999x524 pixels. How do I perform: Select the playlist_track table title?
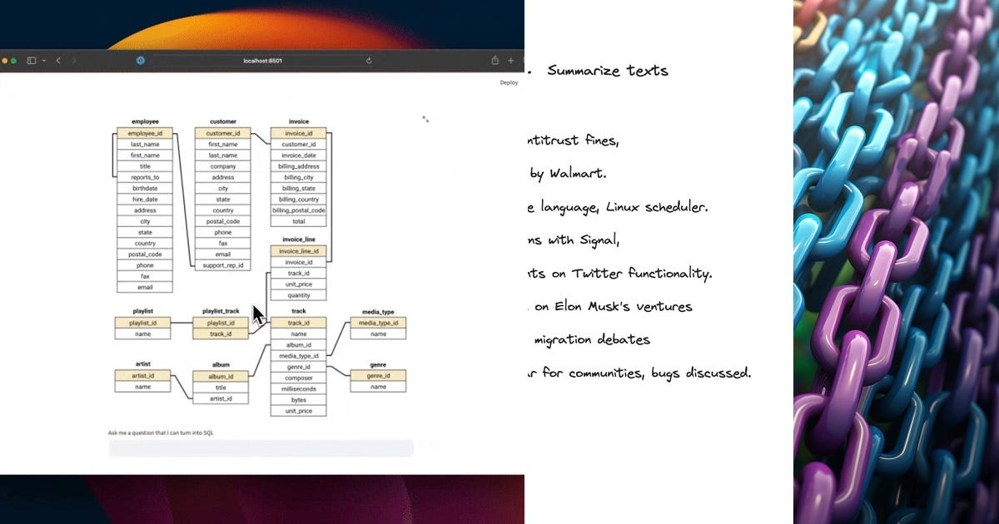point(221,311)
